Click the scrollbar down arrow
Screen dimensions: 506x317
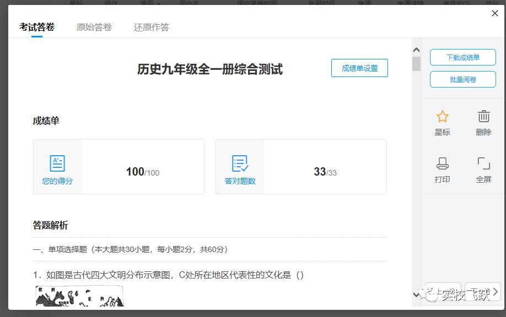click(417, 294)
